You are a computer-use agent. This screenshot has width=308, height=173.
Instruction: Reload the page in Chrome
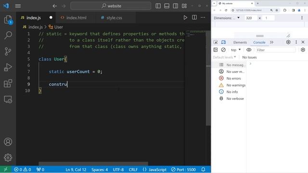point(226,10)
